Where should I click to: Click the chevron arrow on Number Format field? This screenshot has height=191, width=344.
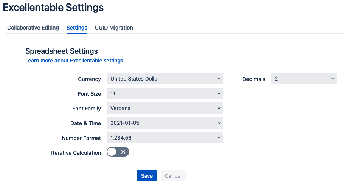click(x=219, y=138)
